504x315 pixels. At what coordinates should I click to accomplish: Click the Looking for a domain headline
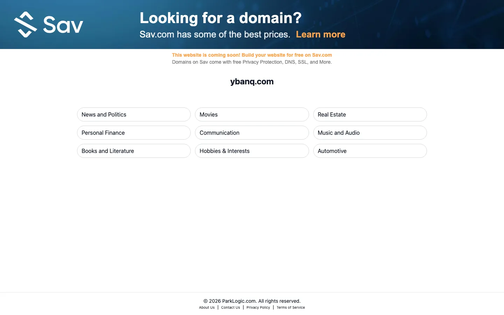coord(220,18)
